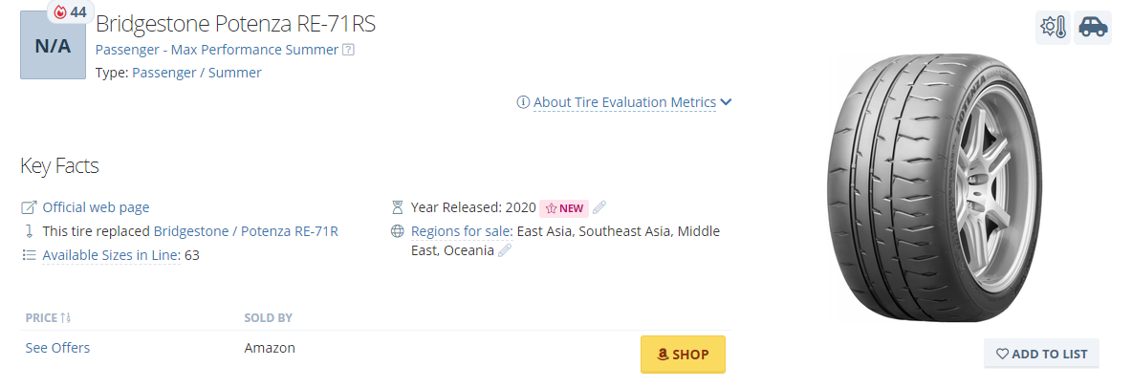Click the external link icon for official page
The image size is (1132, 388).
29,207
